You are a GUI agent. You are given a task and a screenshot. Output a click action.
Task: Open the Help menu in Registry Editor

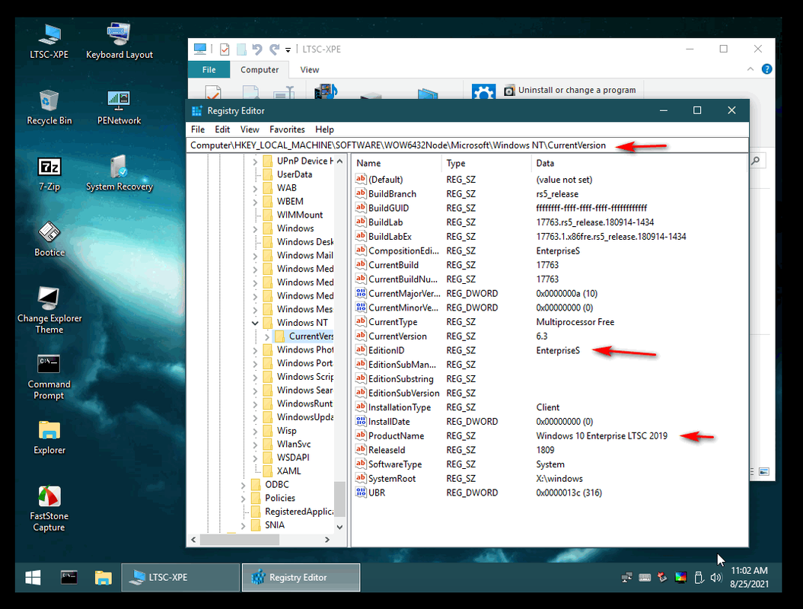(x=324, y=129)
